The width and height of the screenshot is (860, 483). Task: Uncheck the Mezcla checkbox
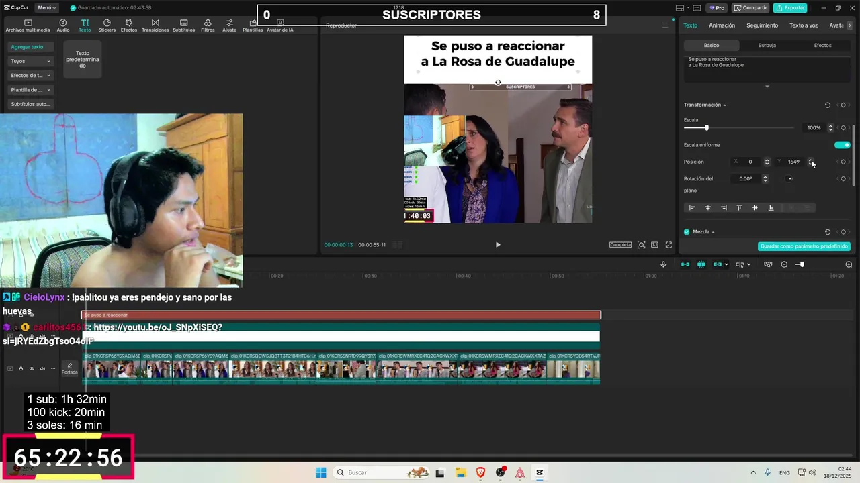[x=687, y=232]
